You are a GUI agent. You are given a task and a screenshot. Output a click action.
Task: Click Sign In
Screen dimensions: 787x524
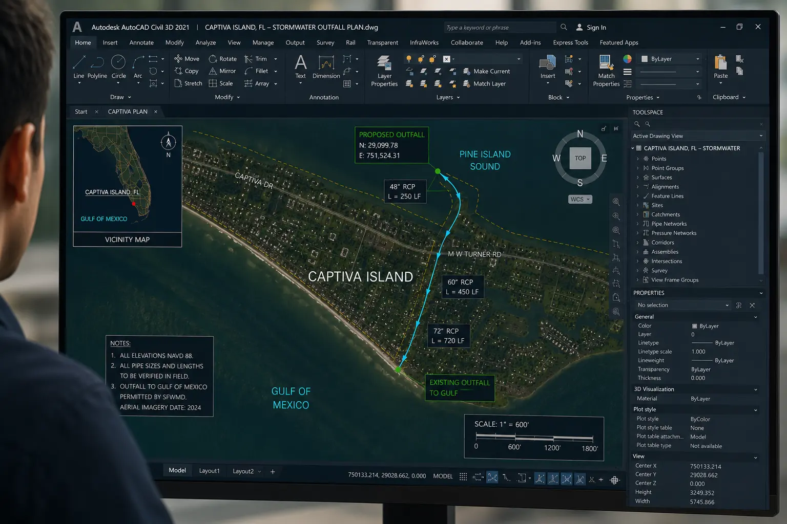pyautogui.click(x=591, y=27)
